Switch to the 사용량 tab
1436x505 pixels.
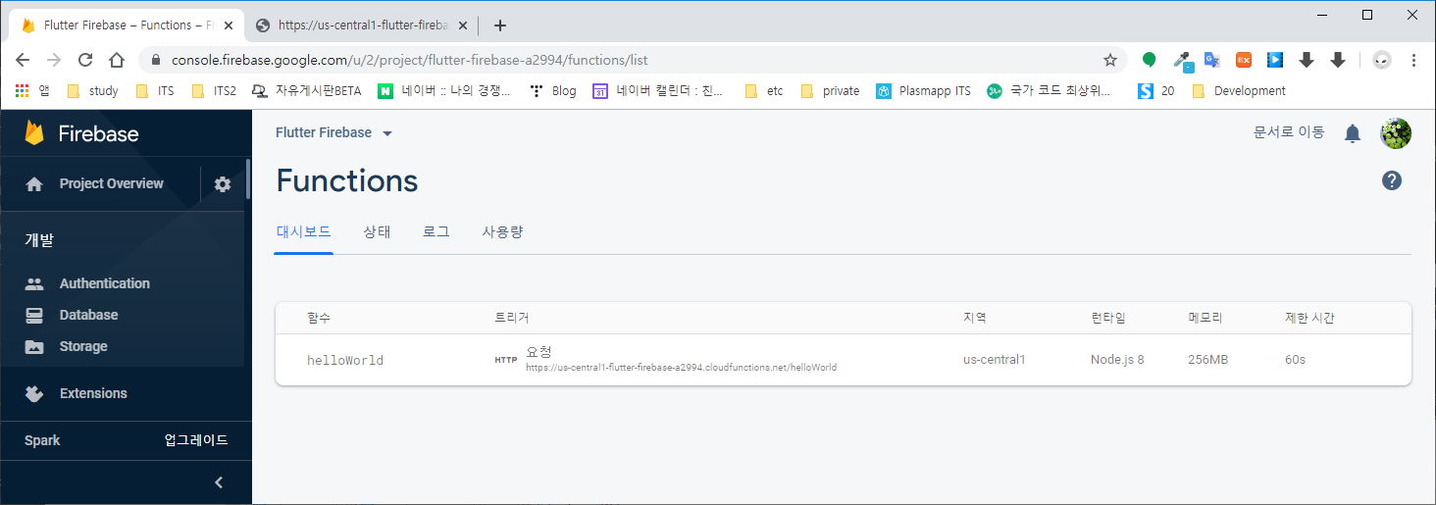pos(502,232)
